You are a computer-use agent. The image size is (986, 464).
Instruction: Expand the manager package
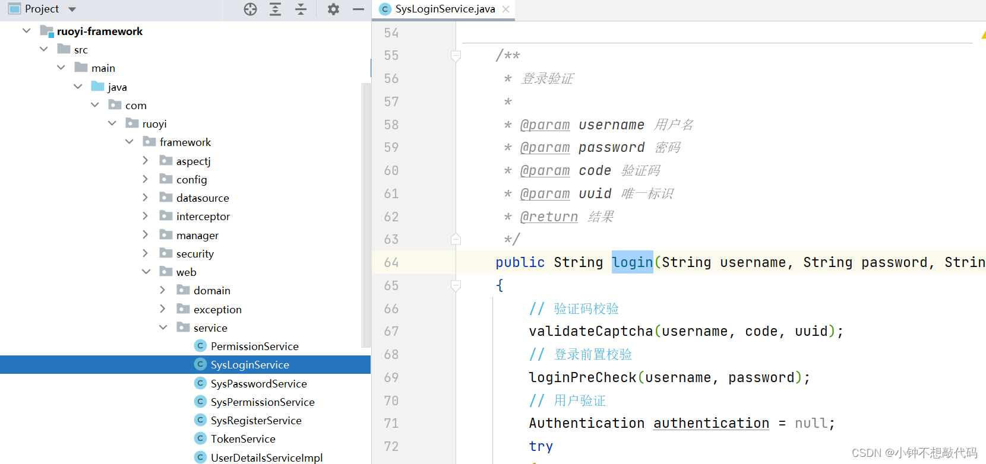coord(146,235)
